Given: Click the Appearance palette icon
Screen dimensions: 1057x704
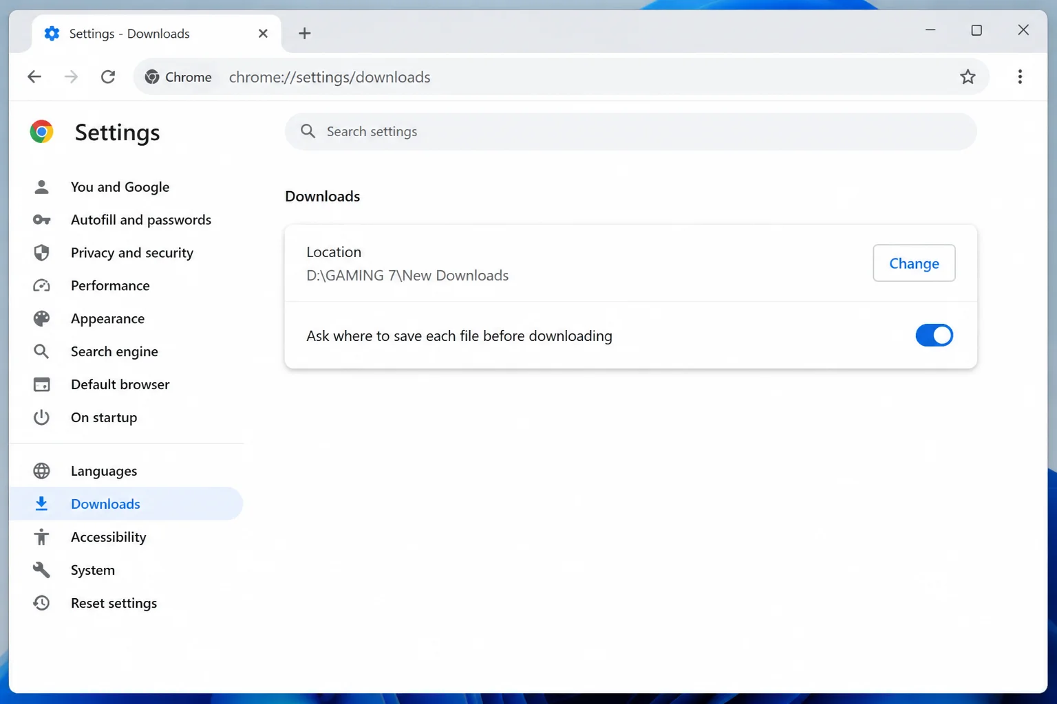Looking at the screenshot, I should tap(41, 318).
